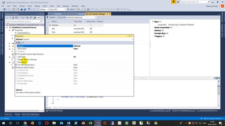This screenshot has height=126, width=225.
Task: Expand Full Text Specification property
Action: 16,65
